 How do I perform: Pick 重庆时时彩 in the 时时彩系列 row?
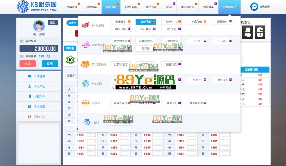[x=120, y=41]
